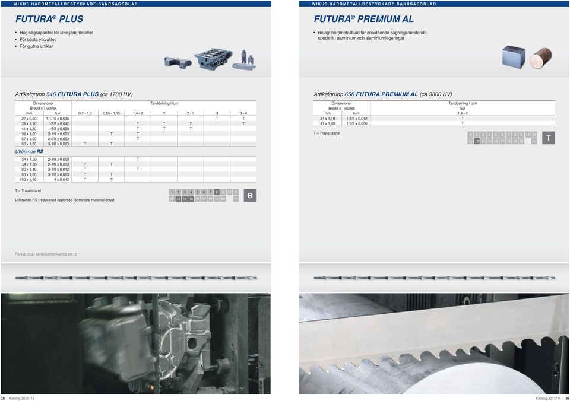The image size is (570, 401).
Task: Click the '27 x 0,90' dimension cell
Action: point(28,119)
